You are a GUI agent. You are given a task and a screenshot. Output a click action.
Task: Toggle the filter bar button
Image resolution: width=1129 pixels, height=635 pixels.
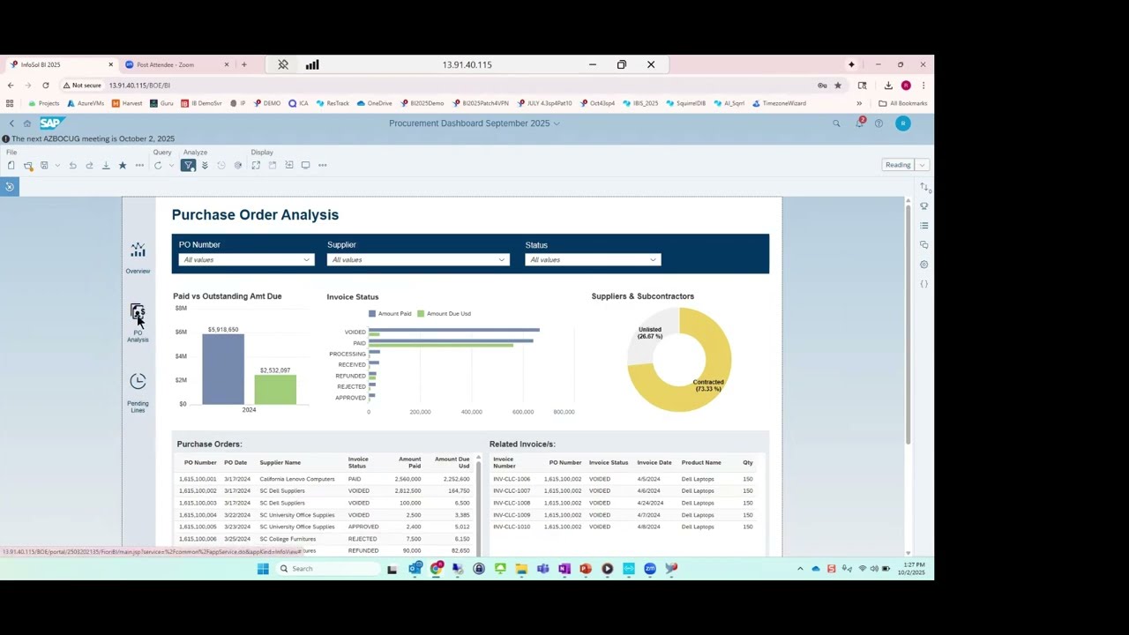pyautogui.click(x=188, y=165)
